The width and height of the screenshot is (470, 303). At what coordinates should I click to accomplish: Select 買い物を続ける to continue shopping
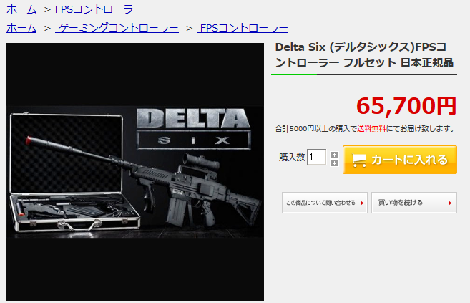click(x=414, y=203)
